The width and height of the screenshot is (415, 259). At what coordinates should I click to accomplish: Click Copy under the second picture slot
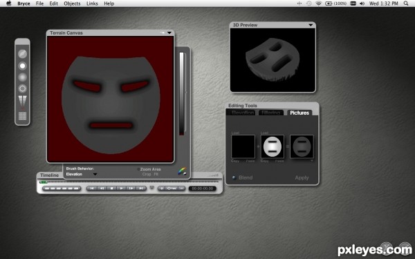click(264, 161)
